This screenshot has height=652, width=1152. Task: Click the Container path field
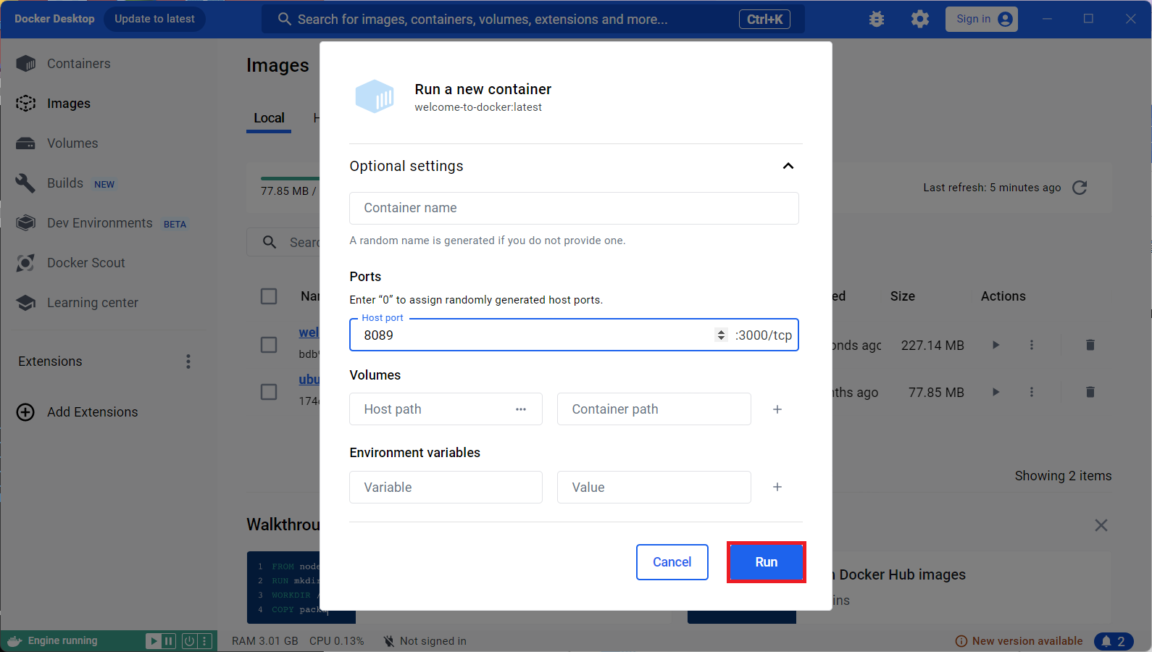point(654,409)
